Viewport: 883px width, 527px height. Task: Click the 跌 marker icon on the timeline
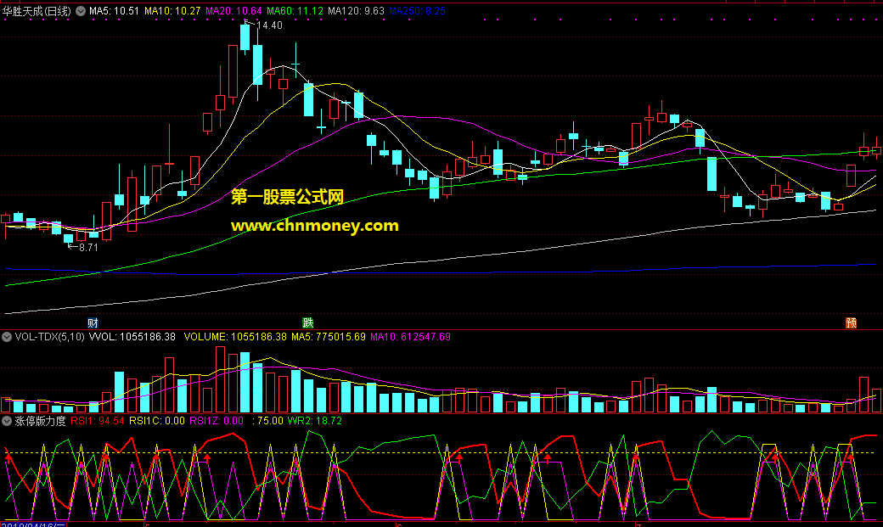point(307,322)
